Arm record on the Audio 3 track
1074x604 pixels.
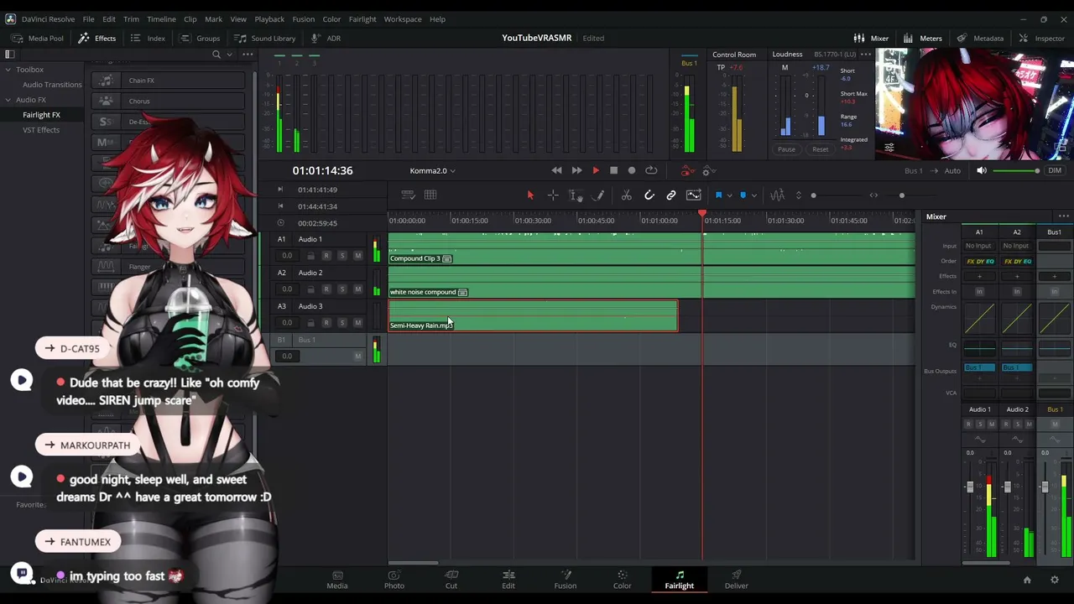pyautogui.click(x=326, y=323)
